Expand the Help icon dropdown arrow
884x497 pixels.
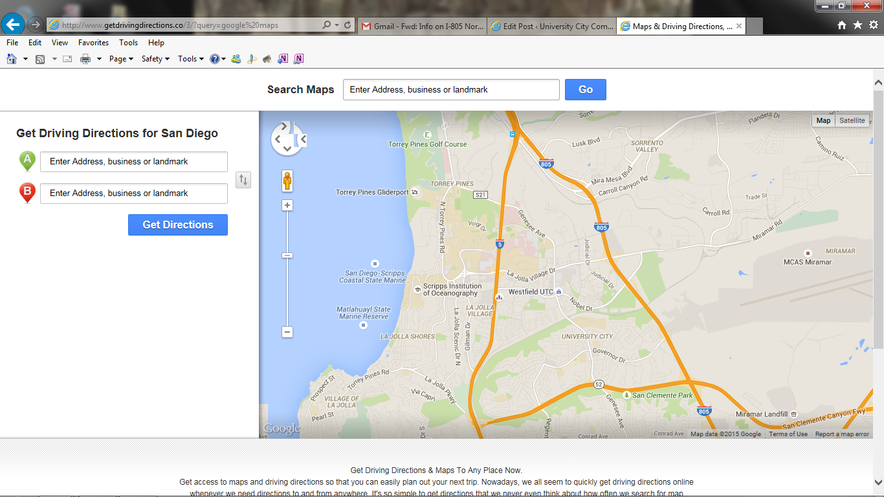click(x=224, y=59)
